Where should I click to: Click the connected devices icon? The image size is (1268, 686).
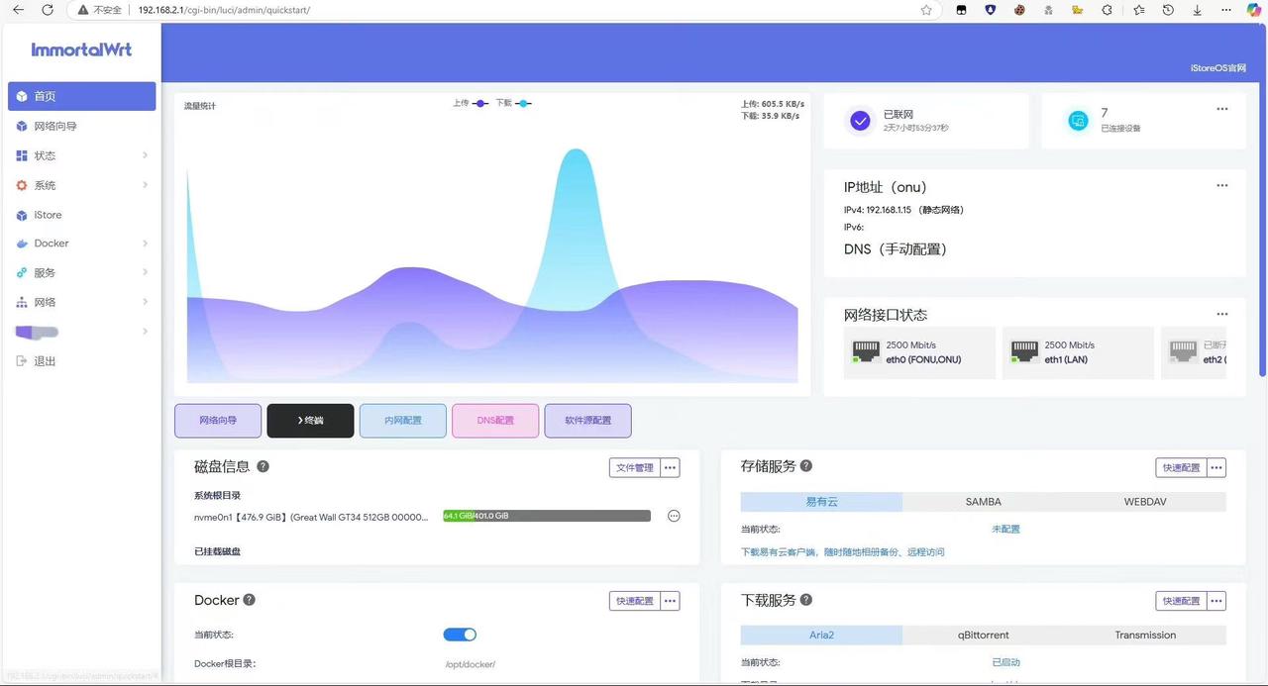tap(1078, 121)
